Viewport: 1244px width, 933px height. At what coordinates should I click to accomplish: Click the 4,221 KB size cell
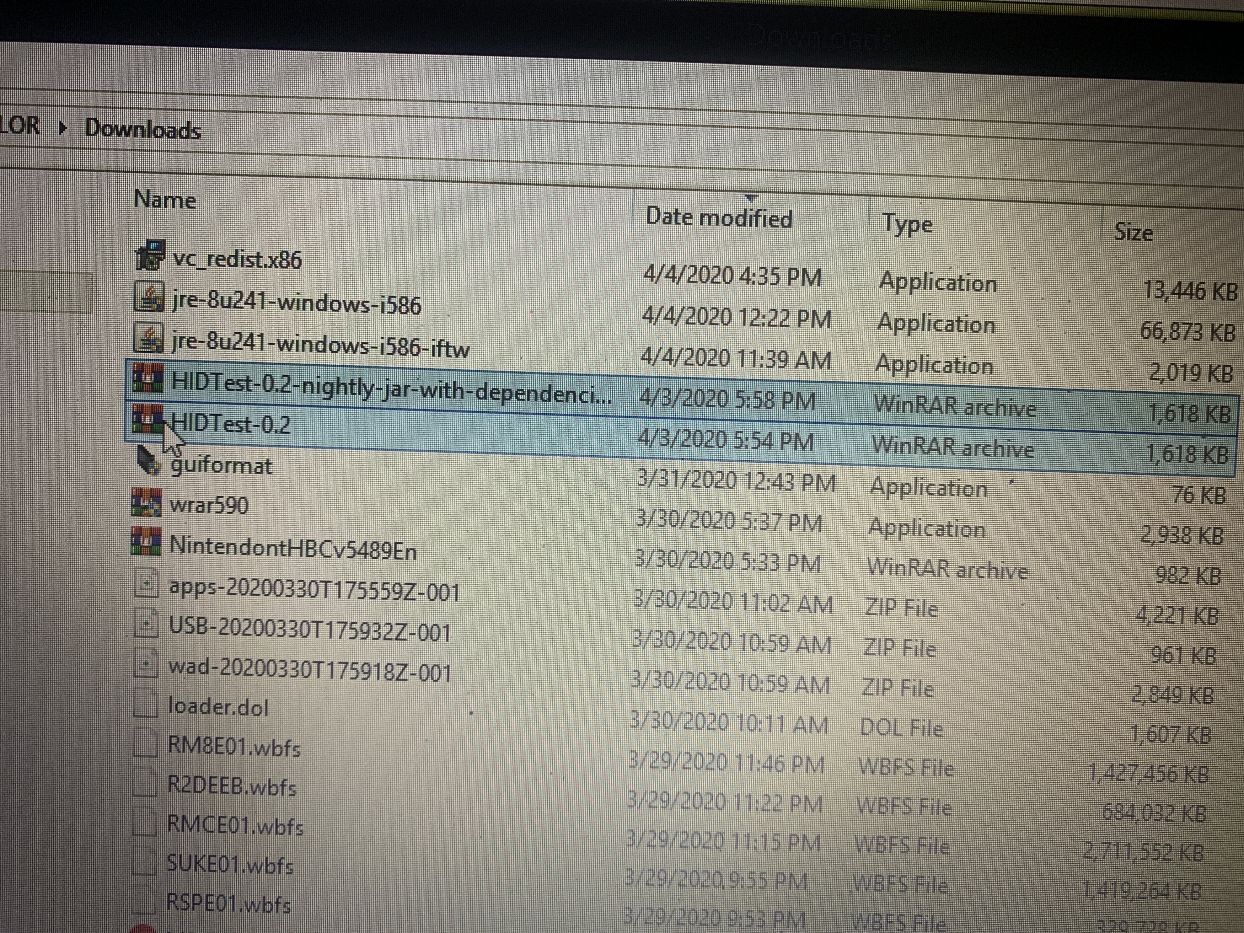pos(1177,615)
